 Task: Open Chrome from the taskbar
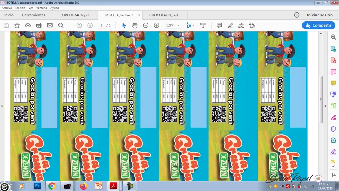click(52, 186)
